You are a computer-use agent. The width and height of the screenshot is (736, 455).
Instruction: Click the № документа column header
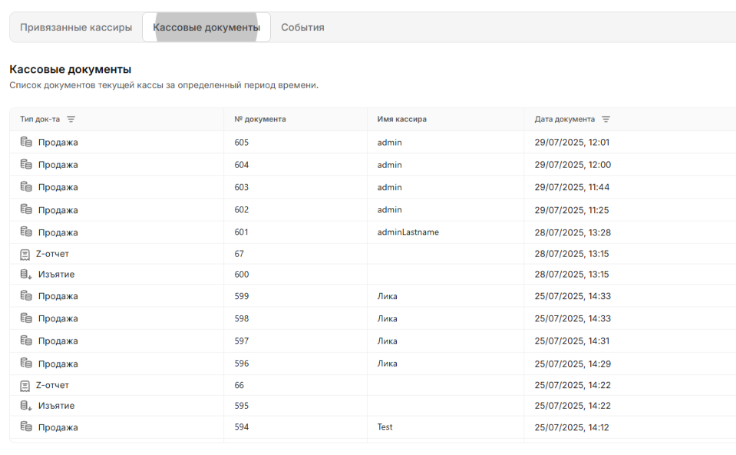[260, 120]
